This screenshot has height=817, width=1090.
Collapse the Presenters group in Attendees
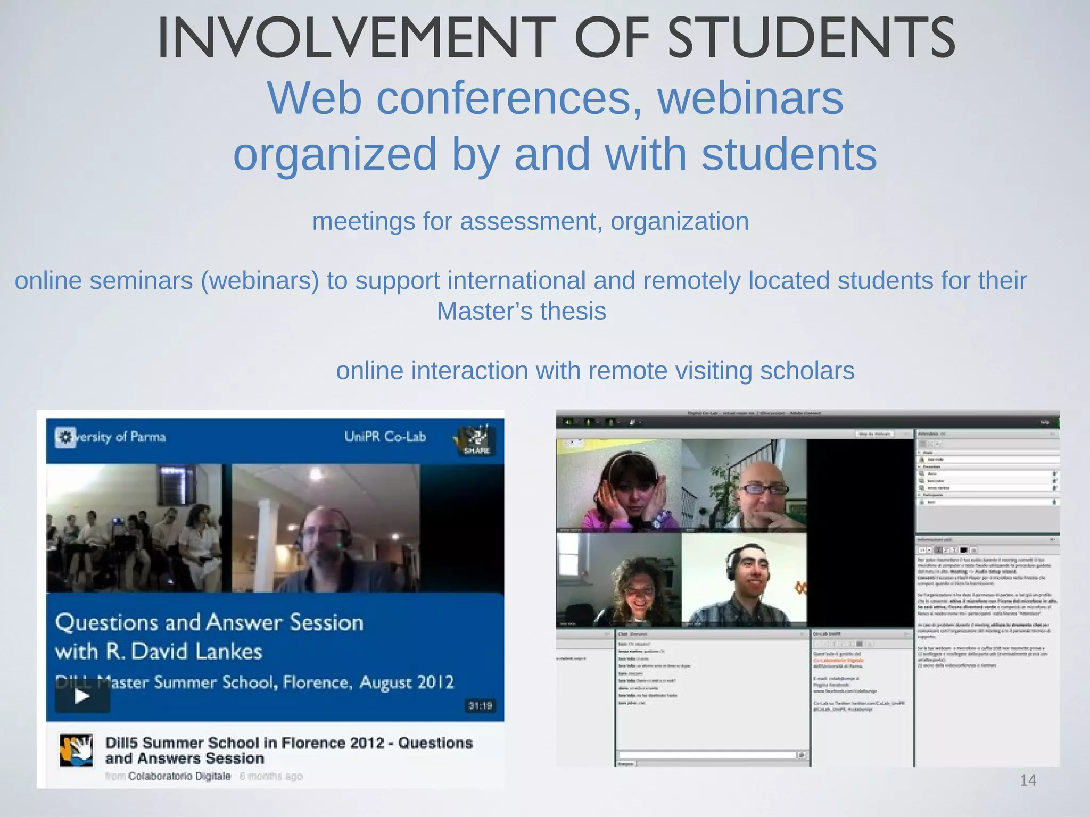click(x=919, y=466)
